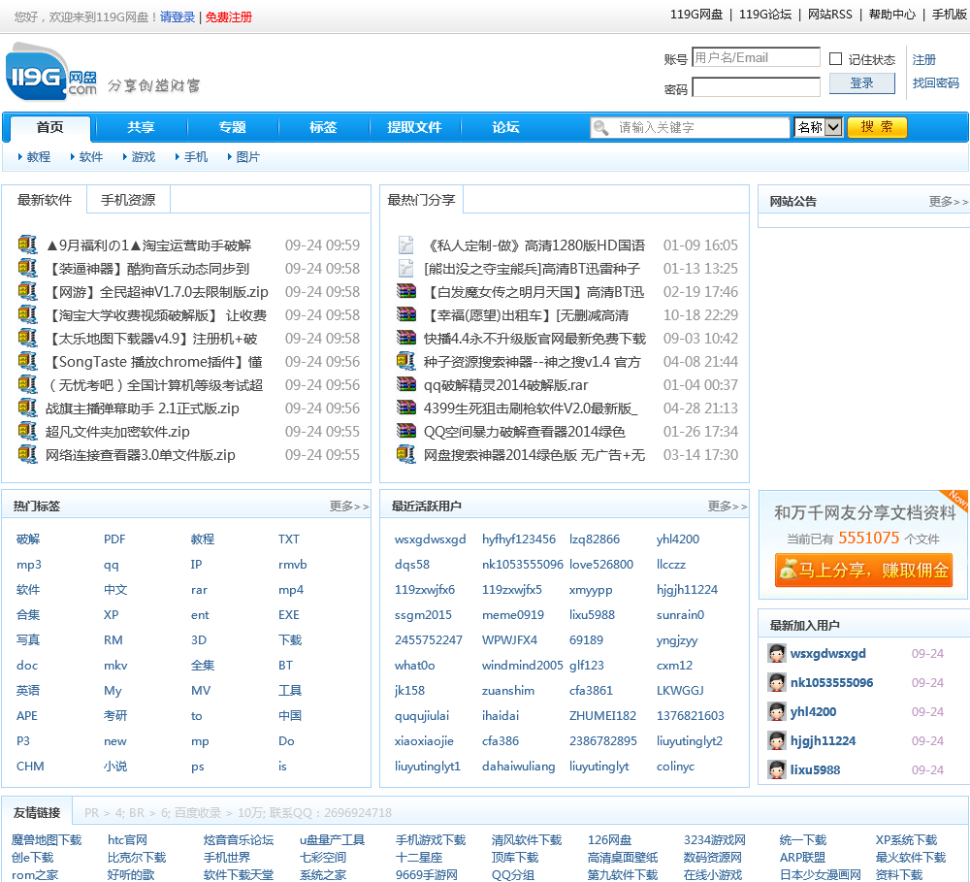Click document icon beside 《私人定制-做》高清1280版HD国语
970x882 pixels.
pos(405,245)
